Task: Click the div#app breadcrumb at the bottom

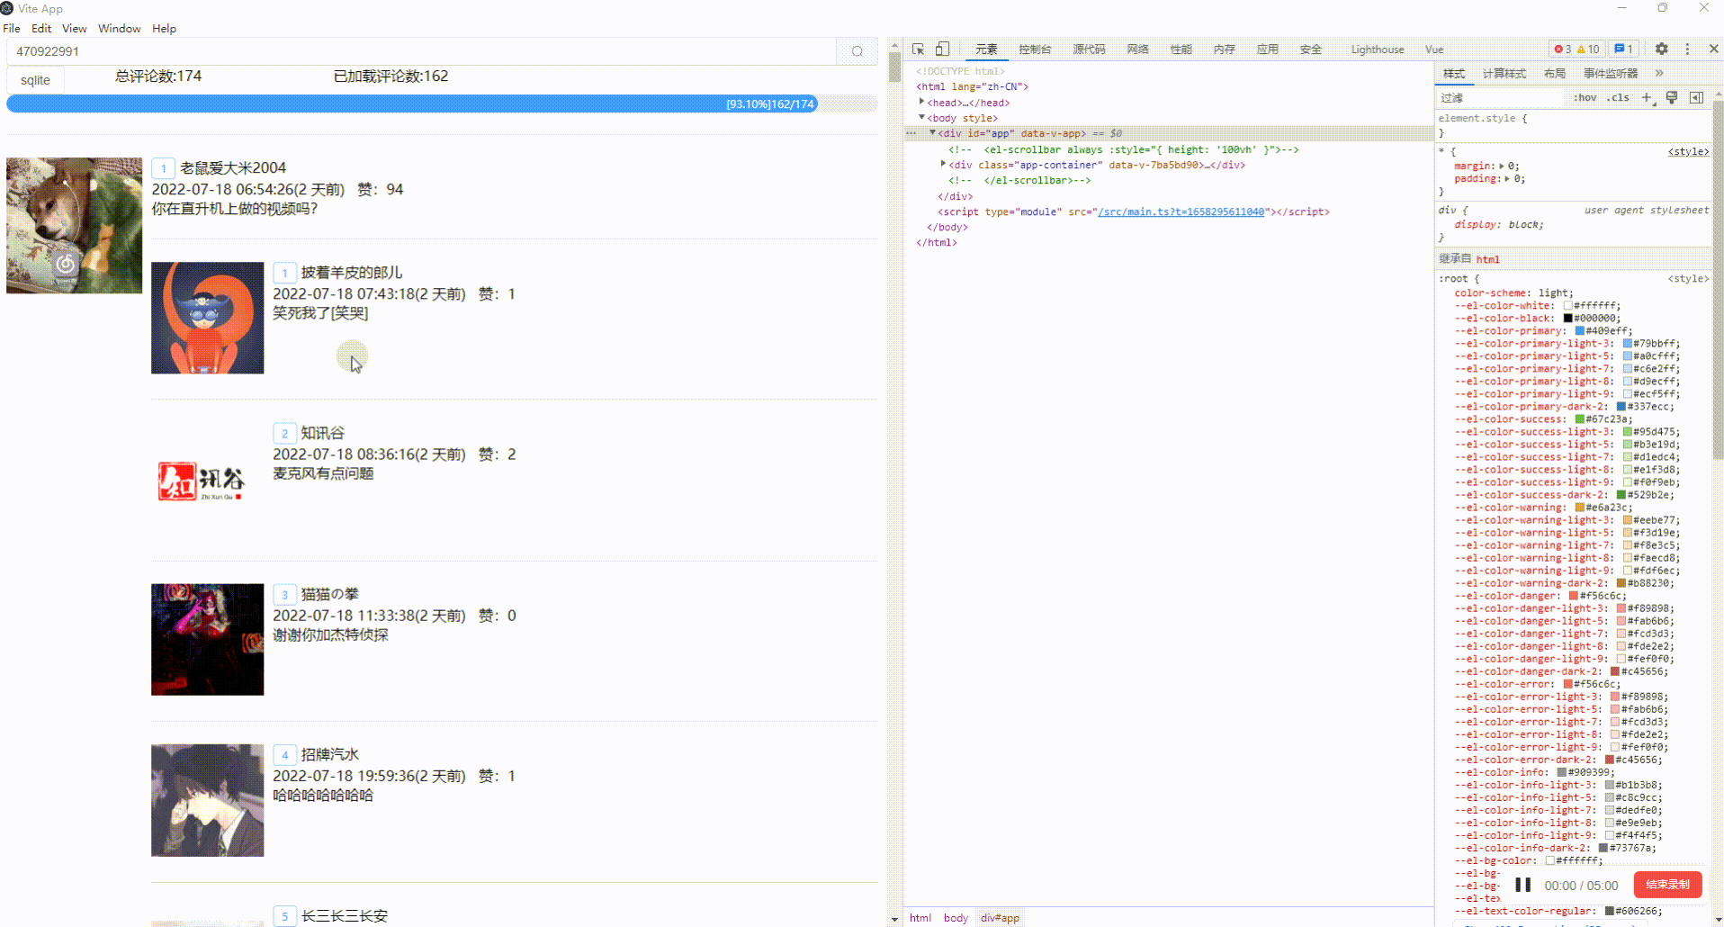Action: (x=1000, y=918)
